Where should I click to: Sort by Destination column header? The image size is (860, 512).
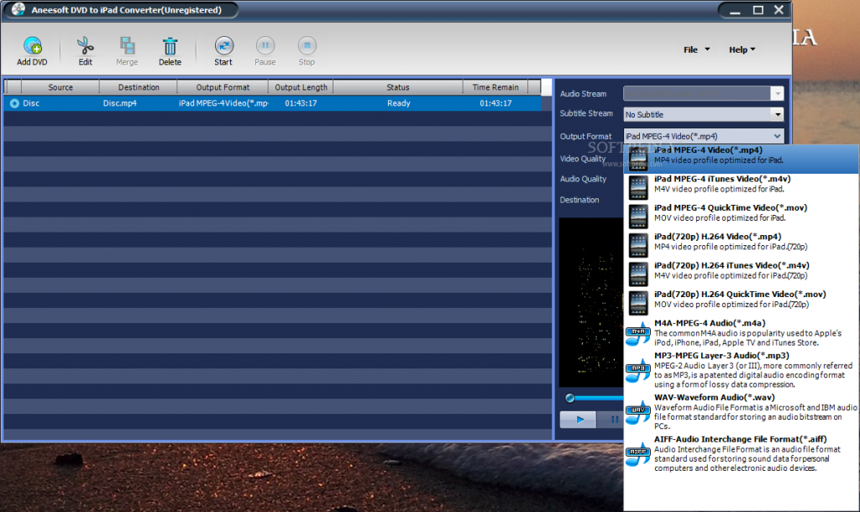point(139,87)
